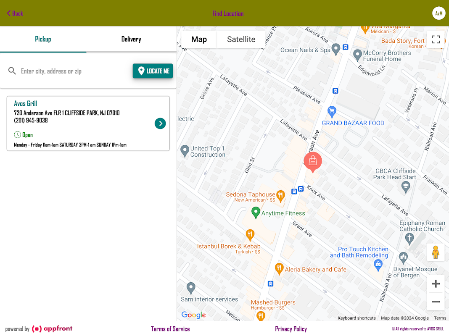Viewport: 449px width, 336px height.
Task: Open the Google logo link
Action: click(193, 315)
